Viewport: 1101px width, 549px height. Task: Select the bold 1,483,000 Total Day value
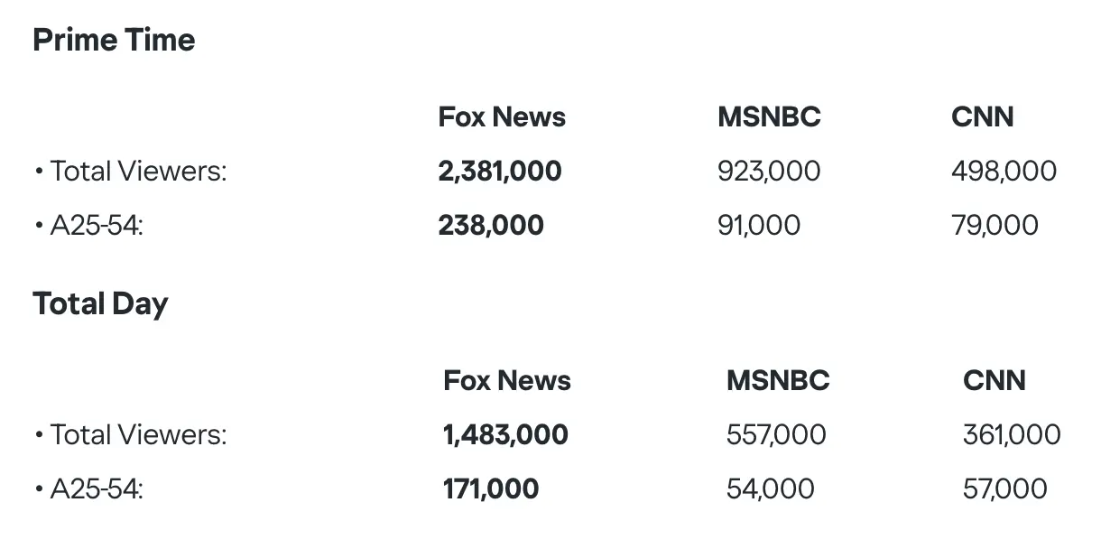point(505,434)
